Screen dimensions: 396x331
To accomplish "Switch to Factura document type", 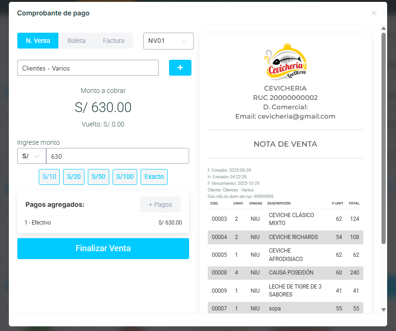I will 113,41.
